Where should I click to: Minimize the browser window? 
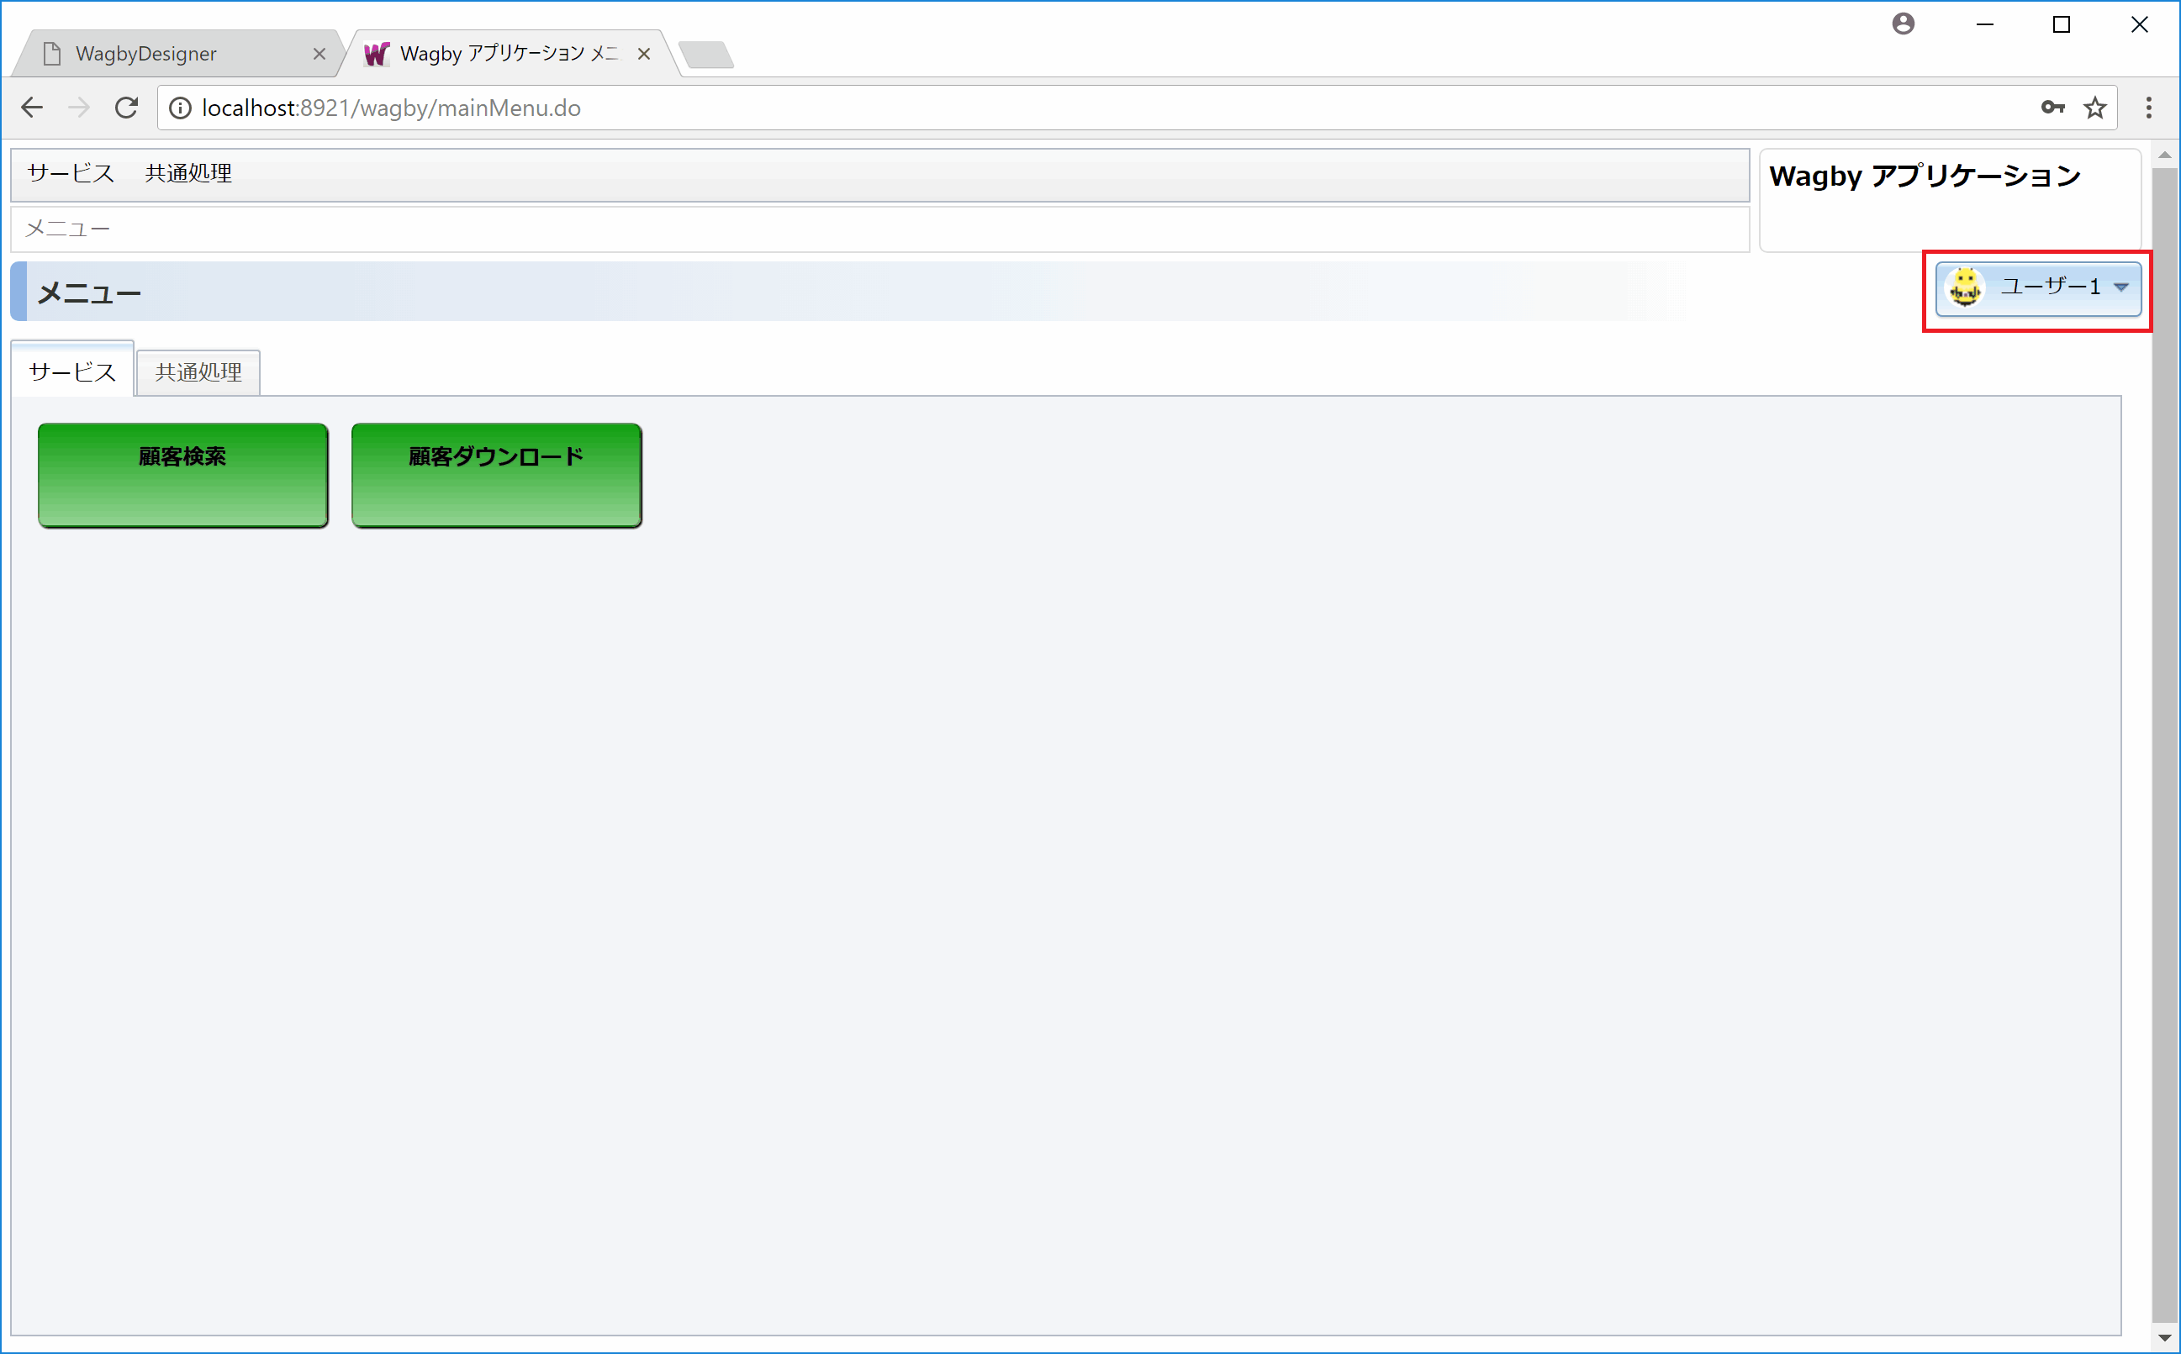tap(1985, 25)
